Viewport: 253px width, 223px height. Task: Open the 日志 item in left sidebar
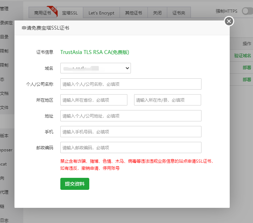[4, 221]
